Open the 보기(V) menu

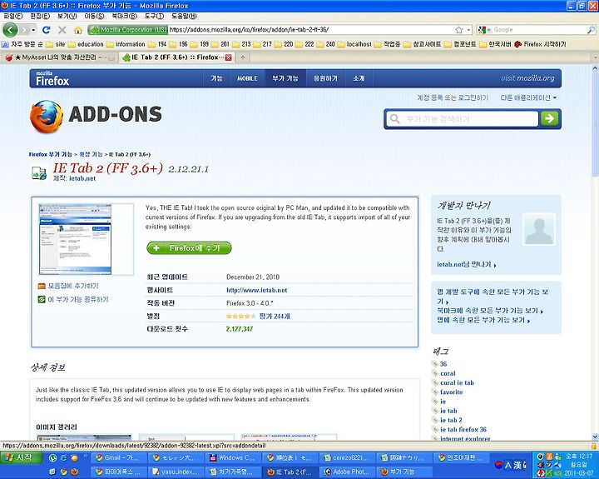coord(67,16)
